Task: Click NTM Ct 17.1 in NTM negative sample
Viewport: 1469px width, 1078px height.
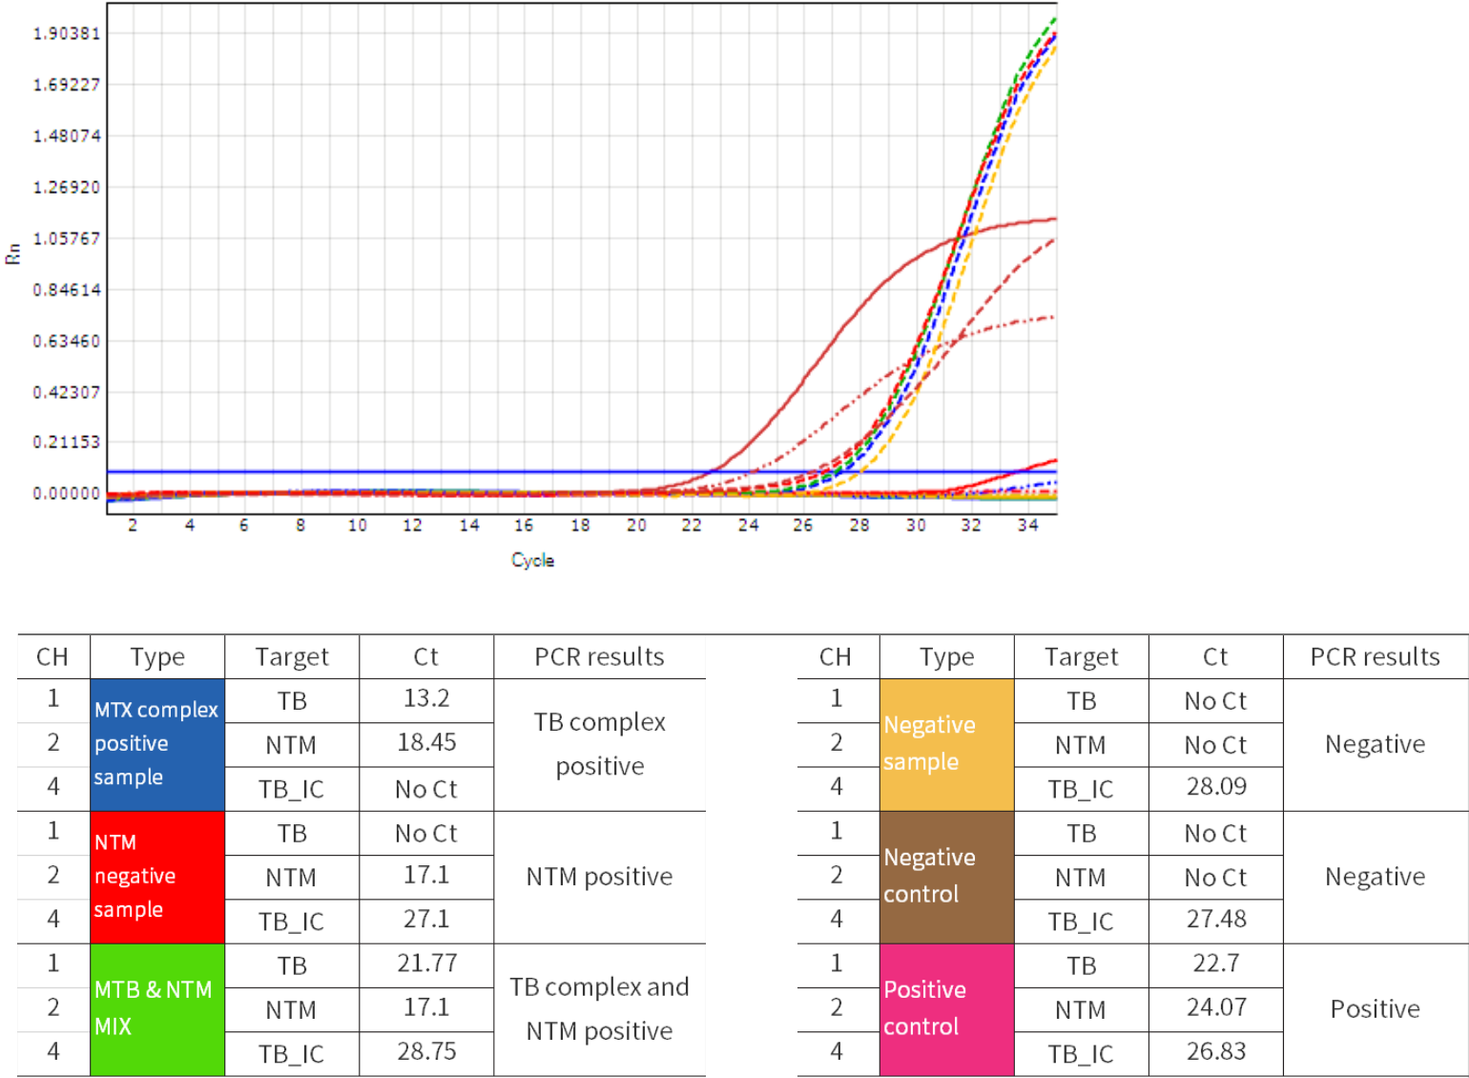Action: [x=426, y=875]
